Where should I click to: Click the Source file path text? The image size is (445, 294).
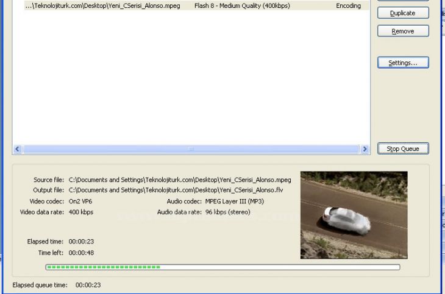[x=180, y=180]
